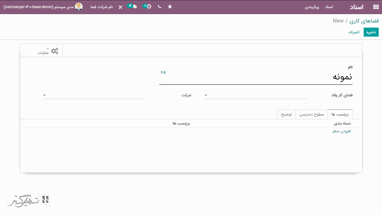382x215 pixels.
Task: Open the phone call icon
Action: pos(159,7)
